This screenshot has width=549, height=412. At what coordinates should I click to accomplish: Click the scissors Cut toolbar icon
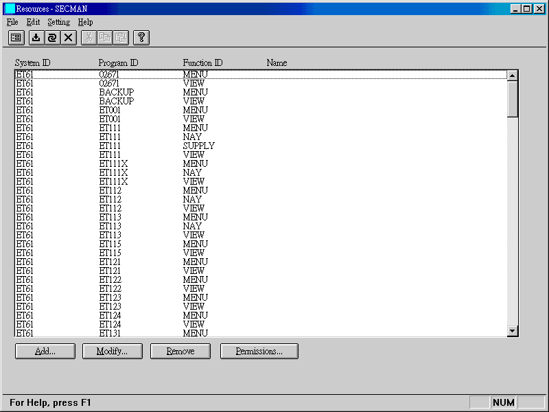[x=89, y=38]
